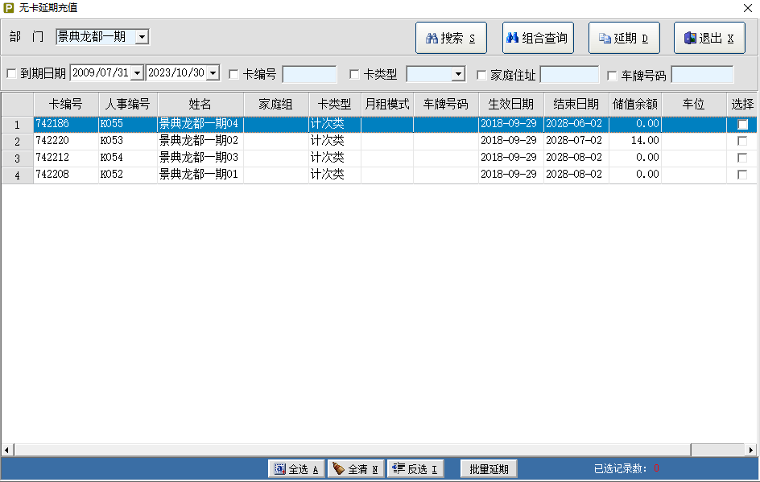760x482 pixels.
Task: Open the start date 2009/07/31 picker
Action: (137, 73)
